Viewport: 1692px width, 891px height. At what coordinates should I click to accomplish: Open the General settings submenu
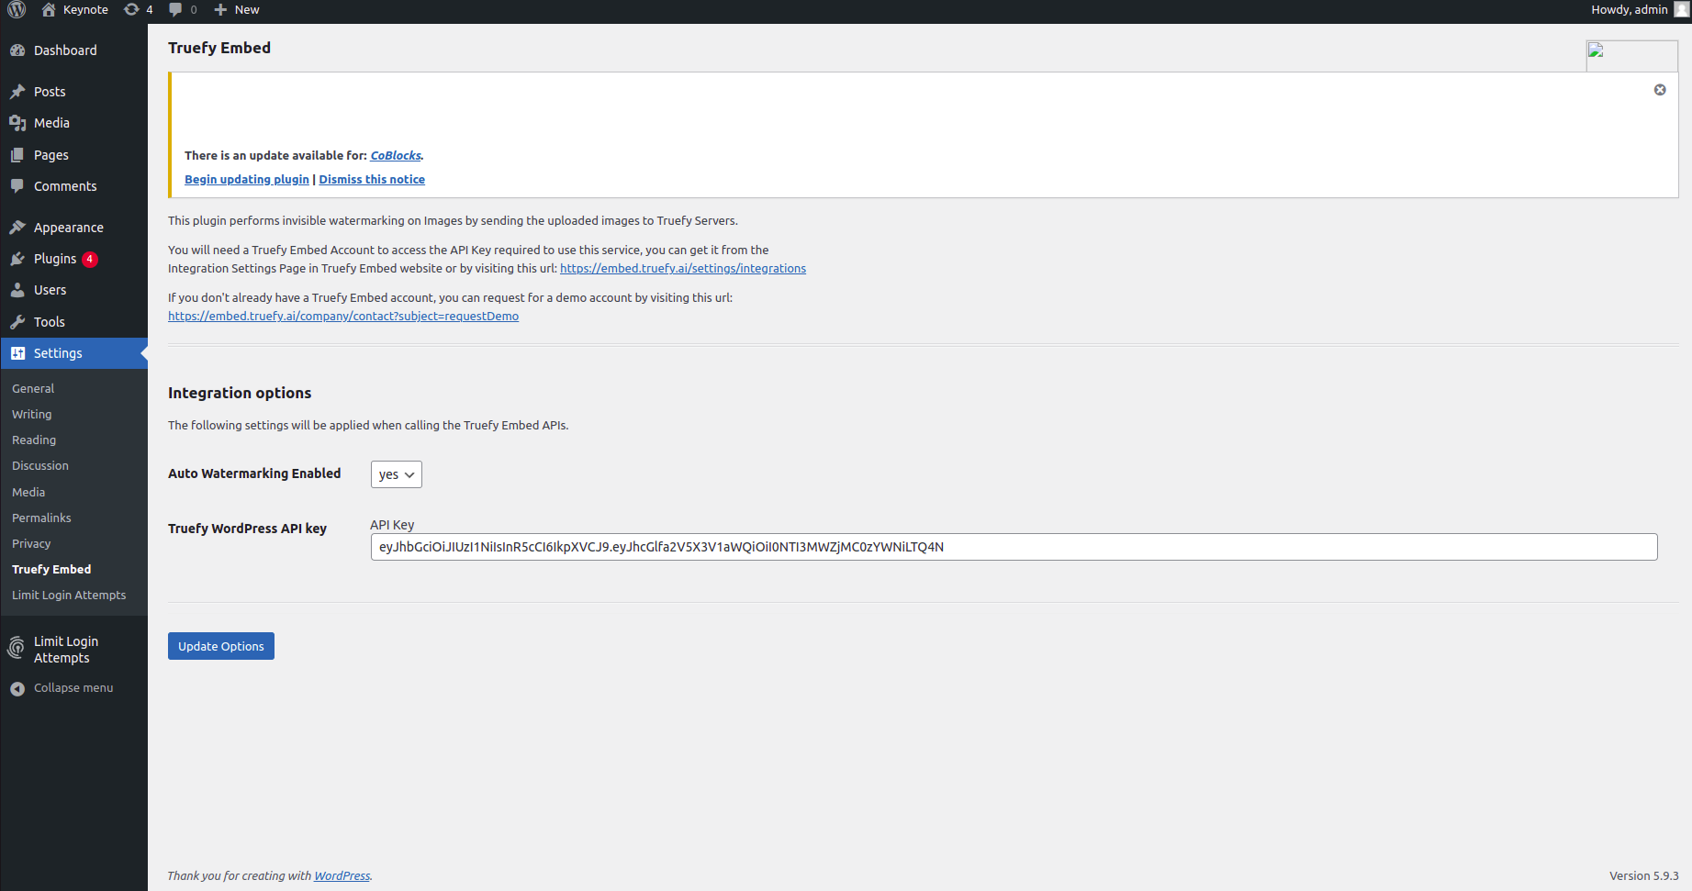tap(33, 389)
